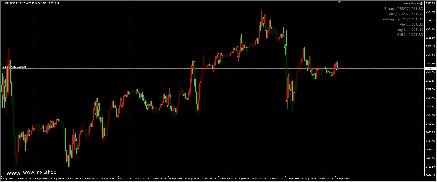Click the 9 Sep 17:15 time label
Viewport: 437px width, 182px height.
pos(108,179)
